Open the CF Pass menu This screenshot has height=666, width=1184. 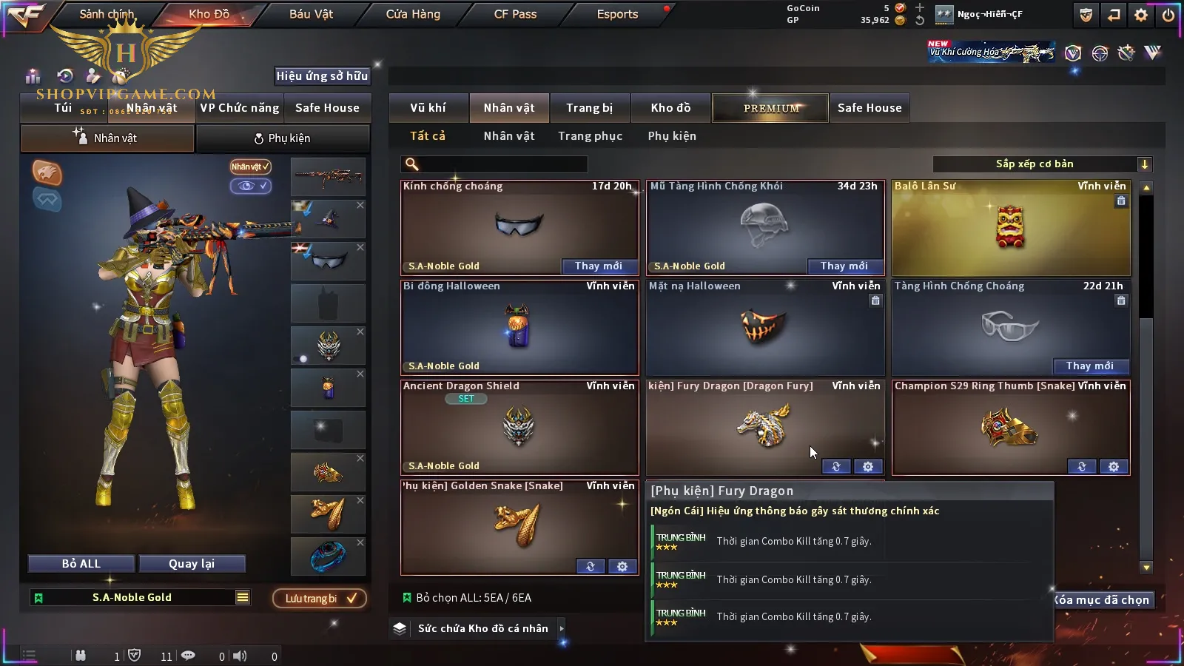[515, 14]
